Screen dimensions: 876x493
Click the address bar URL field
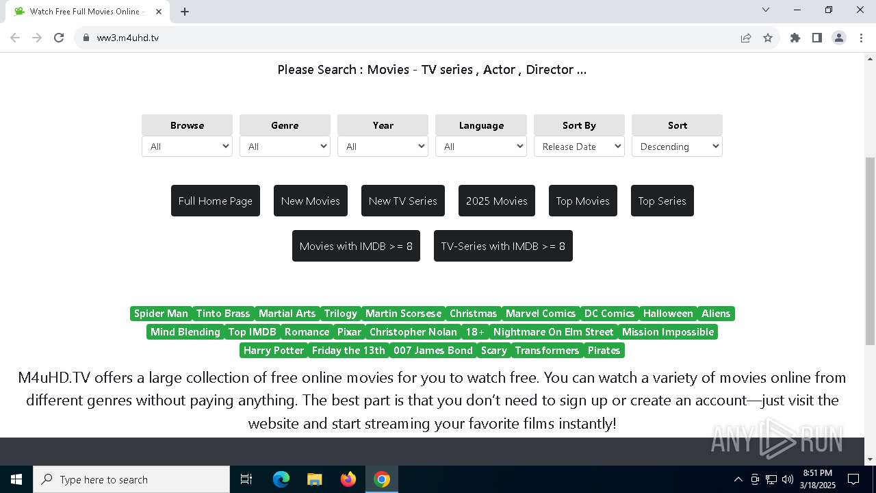411,38
